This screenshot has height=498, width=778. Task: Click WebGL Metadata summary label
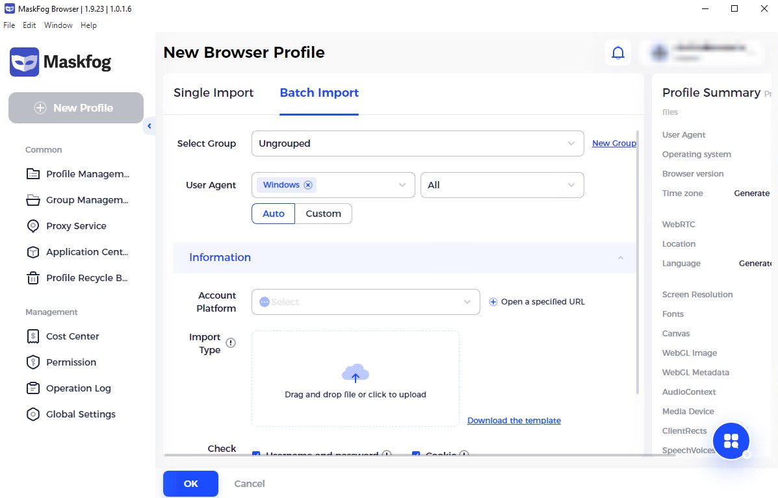tap(695, 373)
